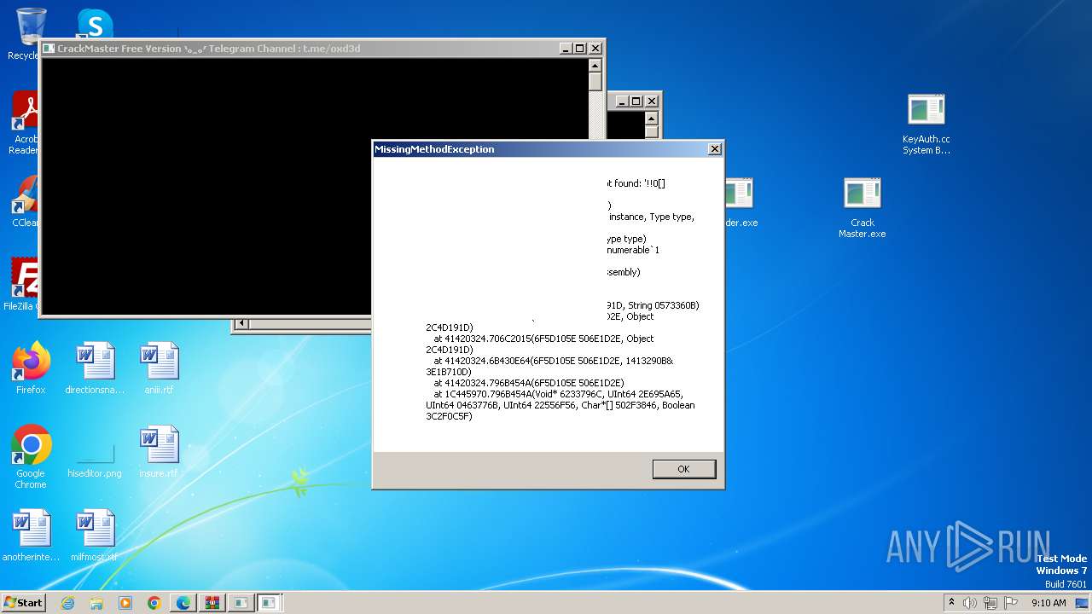Screen dimensions: 1092x614
Task: Click the CrackMaster console vertical scrollbar thumb
Action: (595, 82)
